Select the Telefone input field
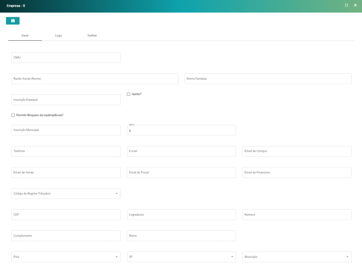Viewport: 362px width, 277px height. coord(66,151)
